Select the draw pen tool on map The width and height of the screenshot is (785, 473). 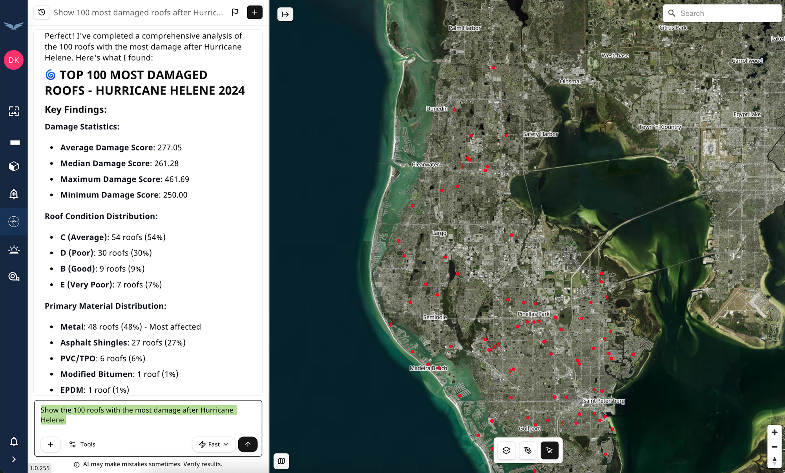coord(528,450)
